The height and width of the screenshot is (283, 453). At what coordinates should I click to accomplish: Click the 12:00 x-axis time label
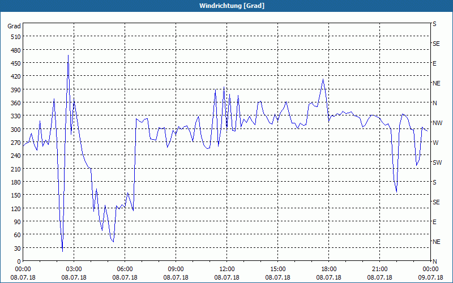coord(227,269)
